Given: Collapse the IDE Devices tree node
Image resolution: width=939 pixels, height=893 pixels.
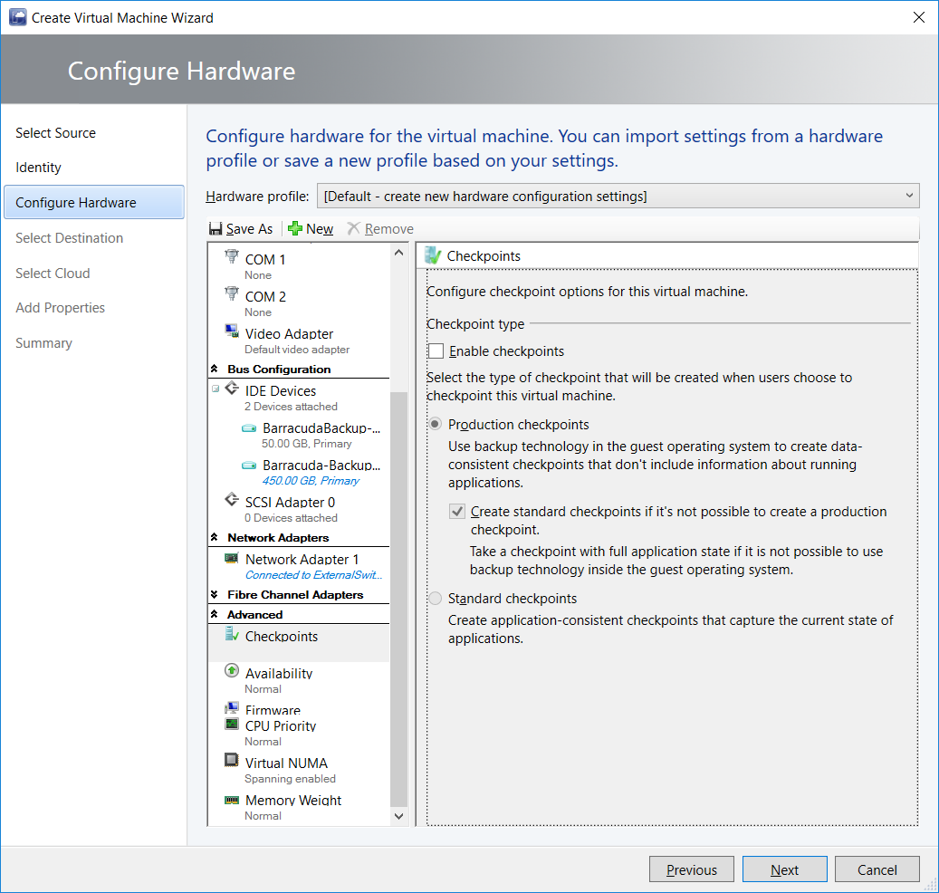Looking at the screenshot, I should (216, 389).
